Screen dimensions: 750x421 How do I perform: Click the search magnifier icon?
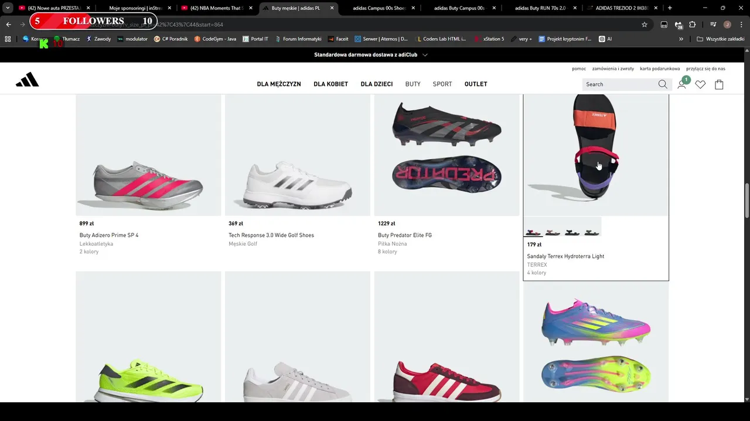[663, 84]
